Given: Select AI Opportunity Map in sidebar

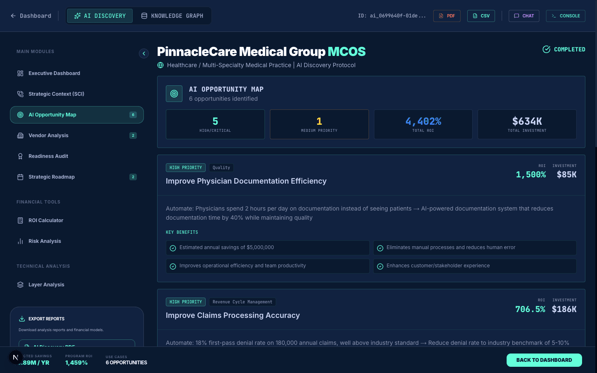Looking at the screenshot, I should pyautogui.click(x=77, y=115).
